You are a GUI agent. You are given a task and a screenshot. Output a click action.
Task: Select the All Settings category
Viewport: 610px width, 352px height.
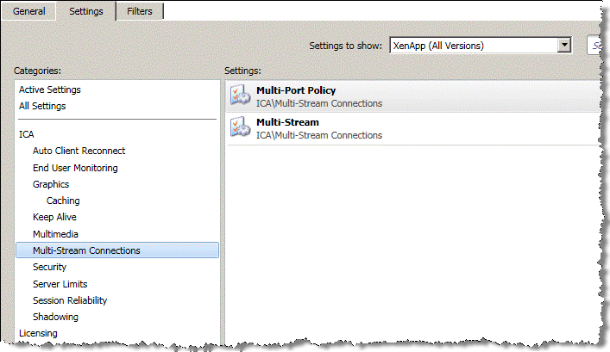coord(42,106)
